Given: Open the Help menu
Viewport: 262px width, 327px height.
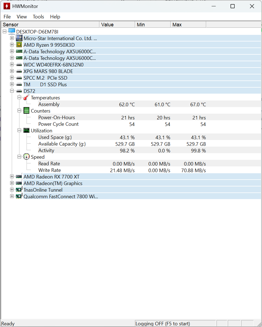Looking at the screenshot, I should click(x=55, y=17).
